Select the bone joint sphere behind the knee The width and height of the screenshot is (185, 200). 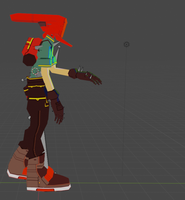point(29,118)
